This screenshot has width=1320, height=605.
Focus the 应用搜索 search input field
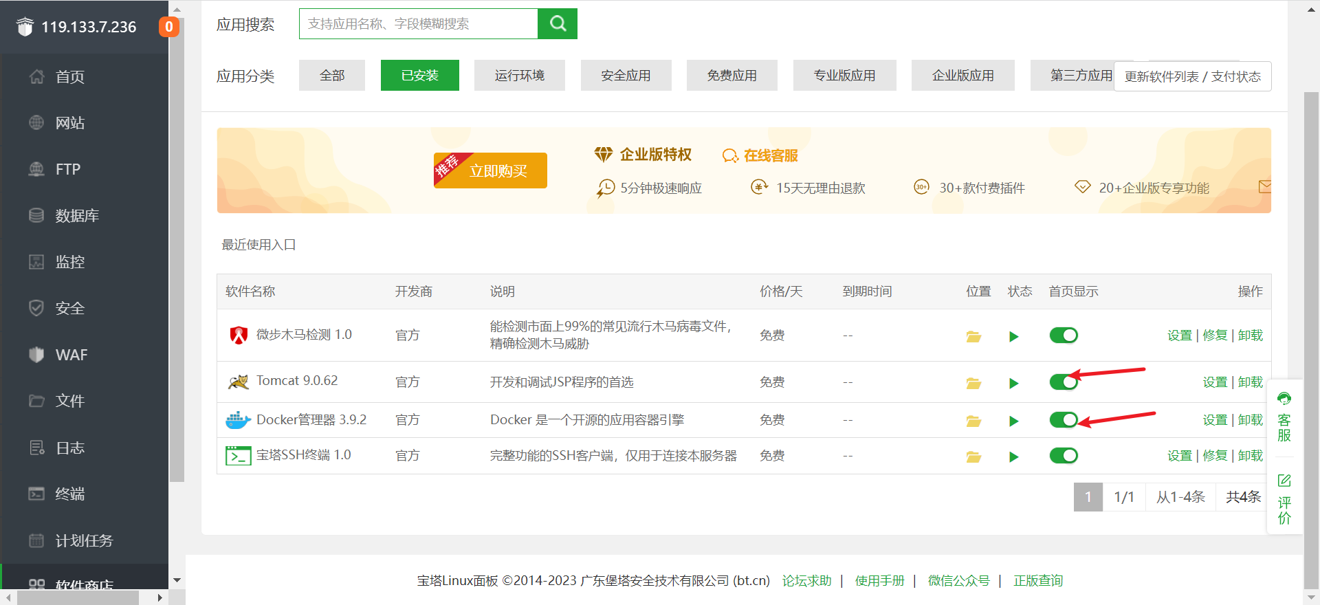pos(419,24)
